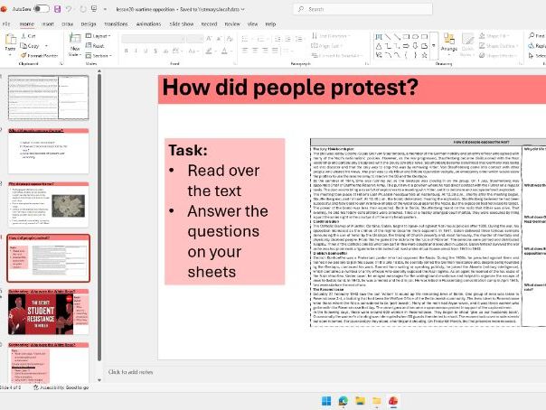This screenshot has height=410, width=546.
Task: Click the Increase Font Size icon
Action: (x=209, y=39)
